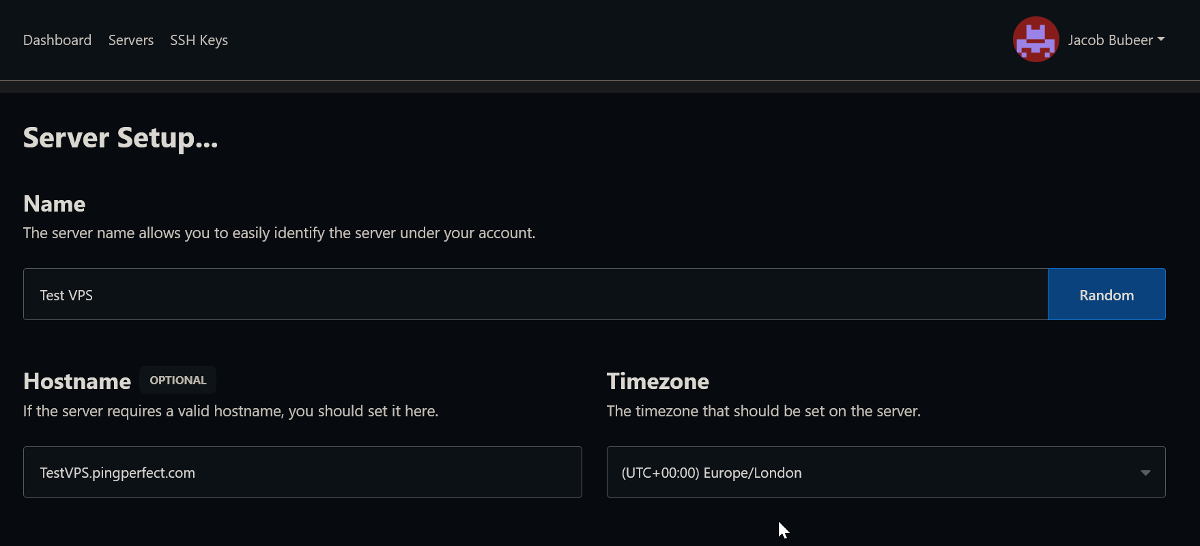
Task: Open the Europe/London timezone dropdown
Action: click(874, 472)
